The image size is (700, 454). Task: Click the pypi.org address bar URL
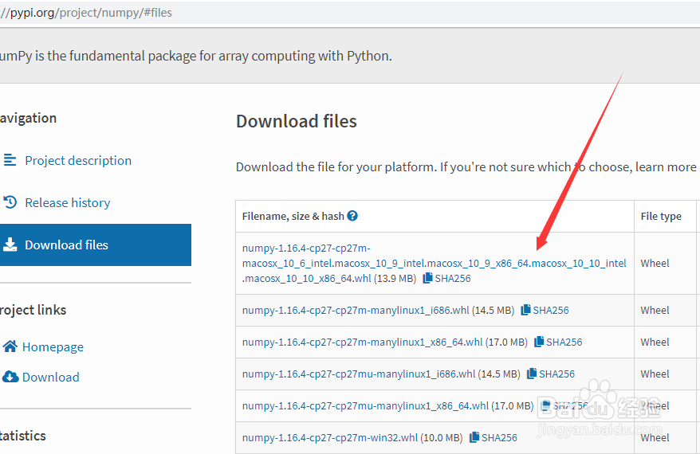[x=86, y=13]
